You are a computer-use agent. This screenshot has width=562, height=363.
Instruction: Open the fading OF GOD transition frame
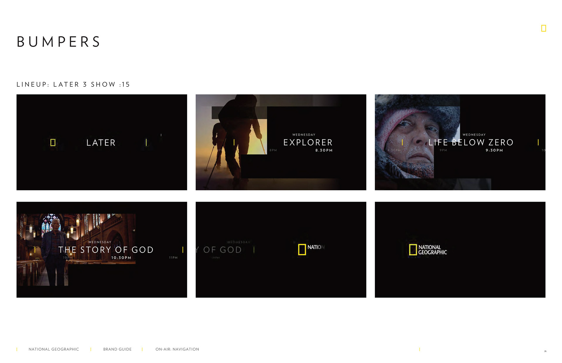click(281, 278)
